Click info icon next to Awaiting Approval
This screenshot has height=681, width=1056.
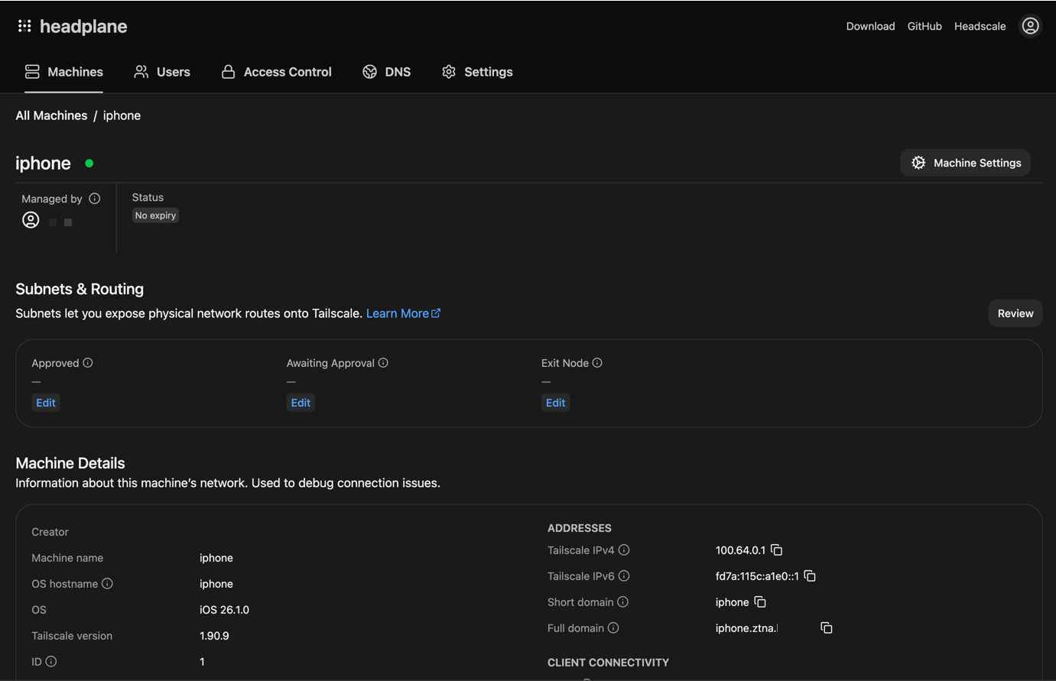tap(383, 363)
